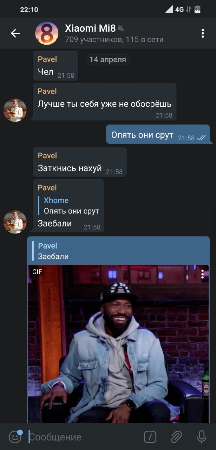Viewport: 216px width, 450px height.
Task: Tap the paperclip attachment icon
Action: pos(176,437)
